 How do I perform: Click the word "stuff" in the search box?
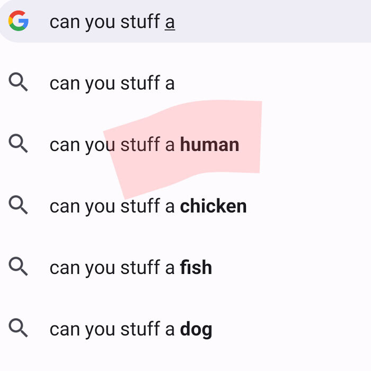[x=140, y=22]
